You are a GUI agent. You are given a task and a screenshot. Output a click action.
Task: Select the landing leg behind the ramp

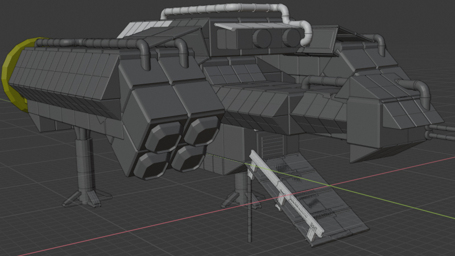(240, 190)
